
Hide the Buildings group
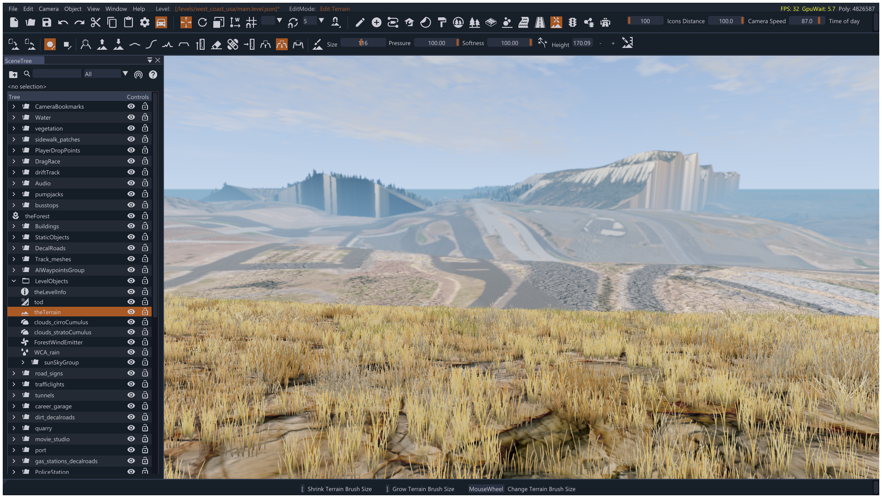(x=131, y=226)
